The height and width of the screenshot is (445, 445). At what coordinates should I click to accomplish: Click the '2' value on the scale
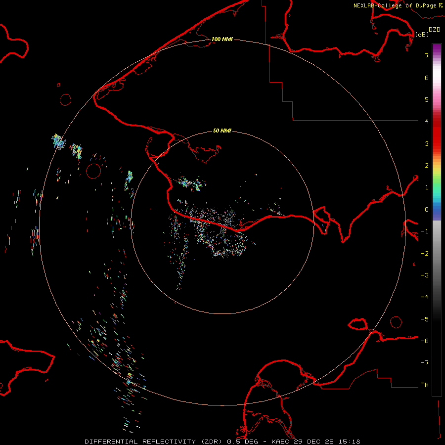coord(427,166)
